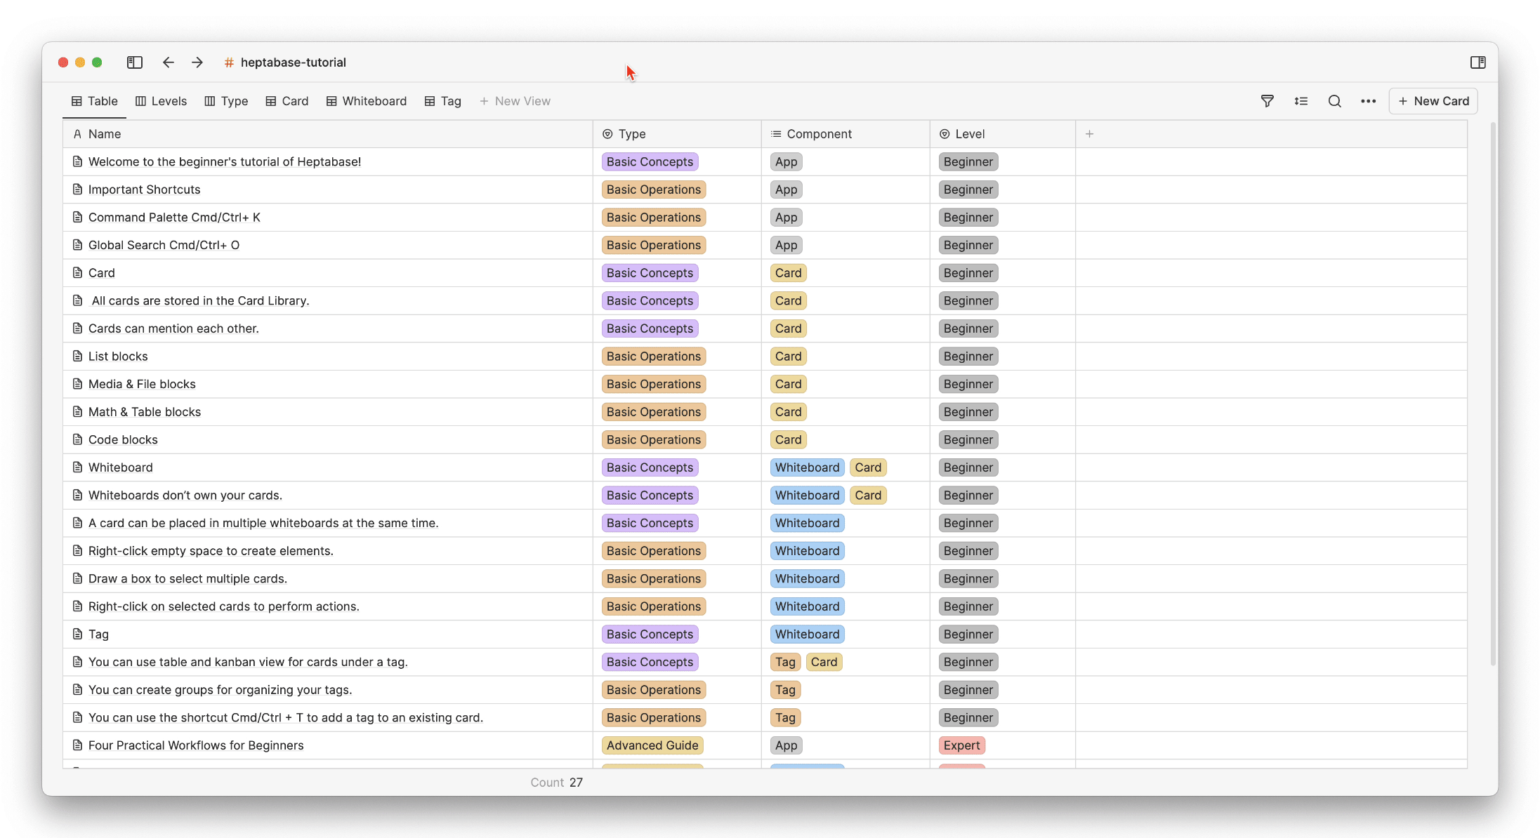This screenshot has height=838, width=1540.
Task: Open the Command Palette Cmd/Ctrl+ K card
Action: coord(174,218)
